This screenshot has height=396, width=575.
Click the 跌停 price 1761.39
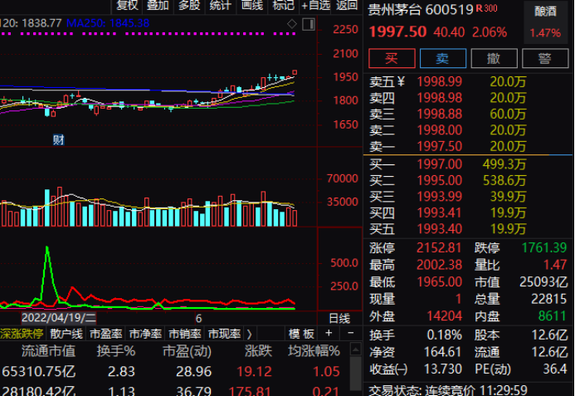[x=544, y=247]
